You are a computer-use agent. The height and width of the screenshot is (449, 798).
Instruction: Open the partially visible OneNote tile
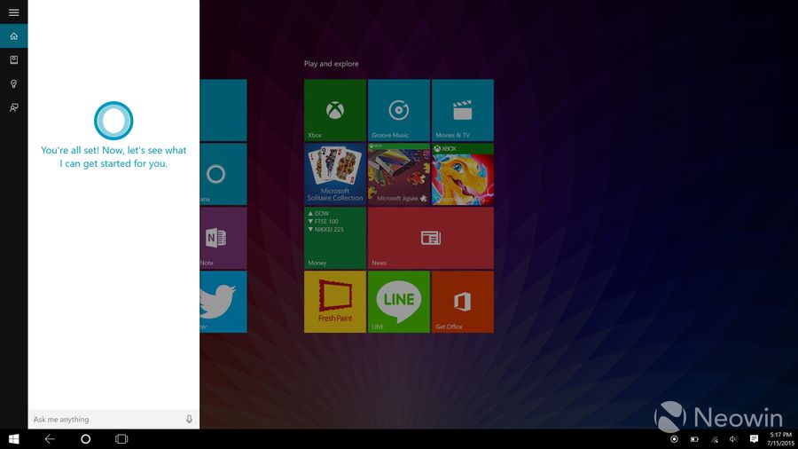coord(223,238)
